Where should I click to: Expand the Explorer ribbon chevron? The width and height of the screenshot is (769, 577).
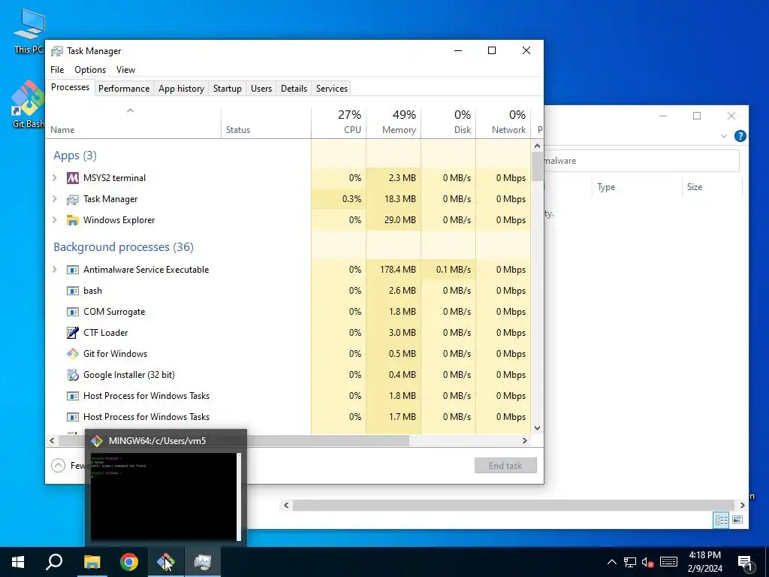point(724,136)
